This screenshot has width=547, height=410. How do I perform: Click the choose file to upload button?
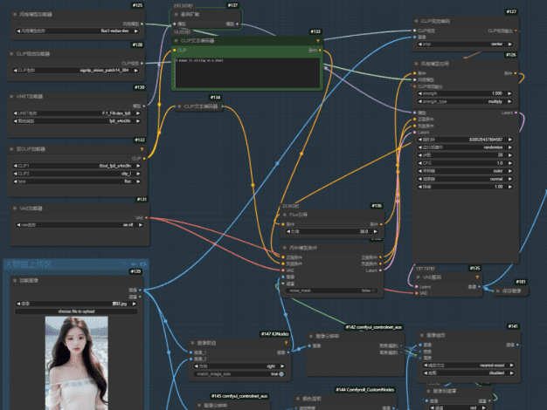point(76,311)
